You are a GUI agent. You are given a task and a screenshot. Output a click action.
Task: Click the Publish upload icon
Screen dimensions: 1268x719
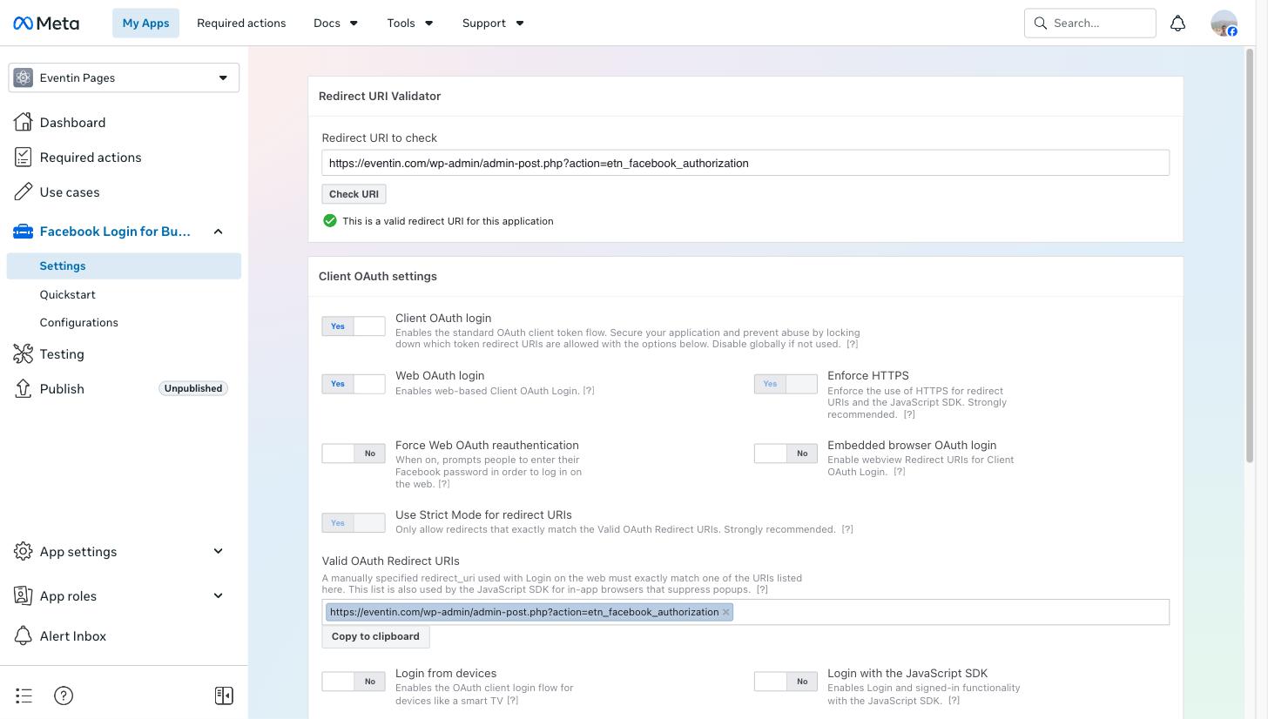coord(24,388)
